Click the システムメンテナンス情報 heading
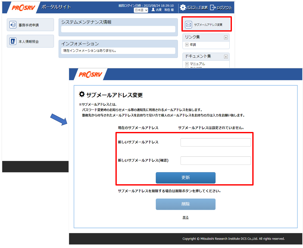This screenshot has height=248, width=303. point(86,22)
